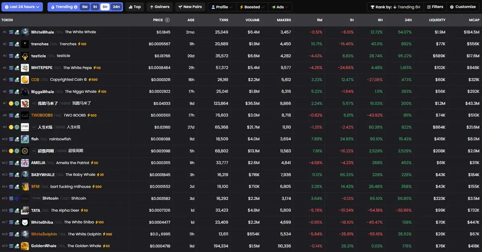The height and width of the screenshot is (252, 482).
Task: Sort by the 24H column header
Action: pyautogui.click(x=408, y=20)
